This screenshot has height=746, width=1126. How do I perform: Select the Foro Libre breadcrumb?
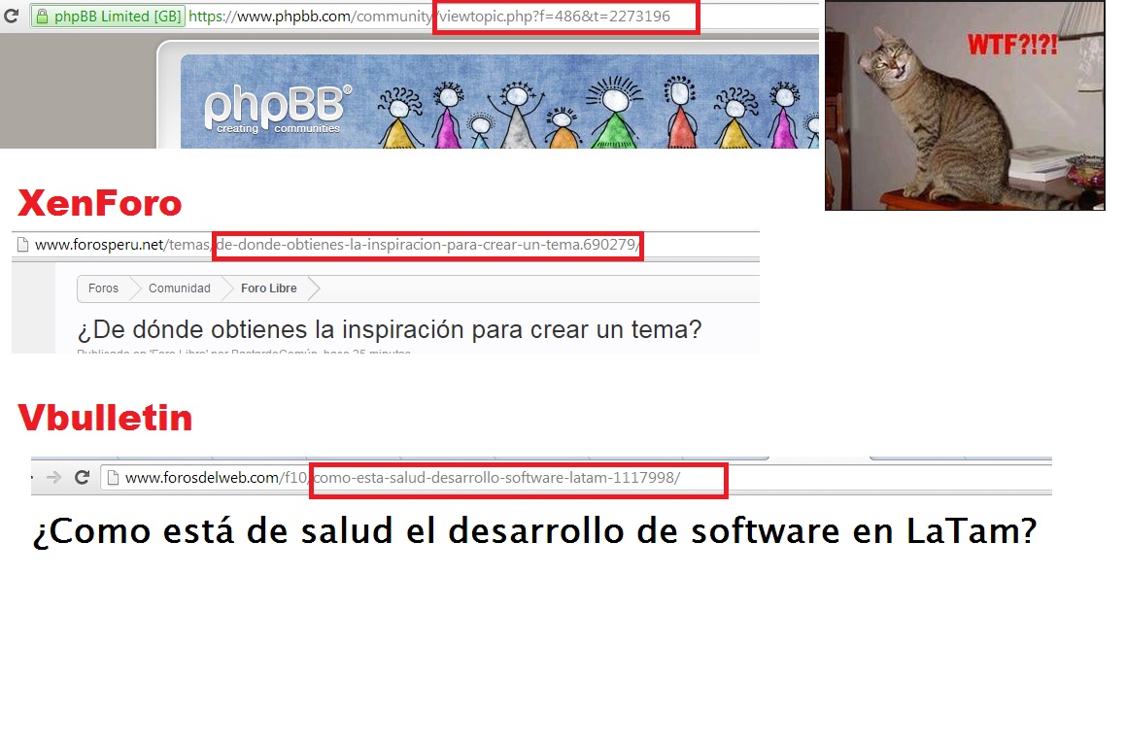click(268, 288)
